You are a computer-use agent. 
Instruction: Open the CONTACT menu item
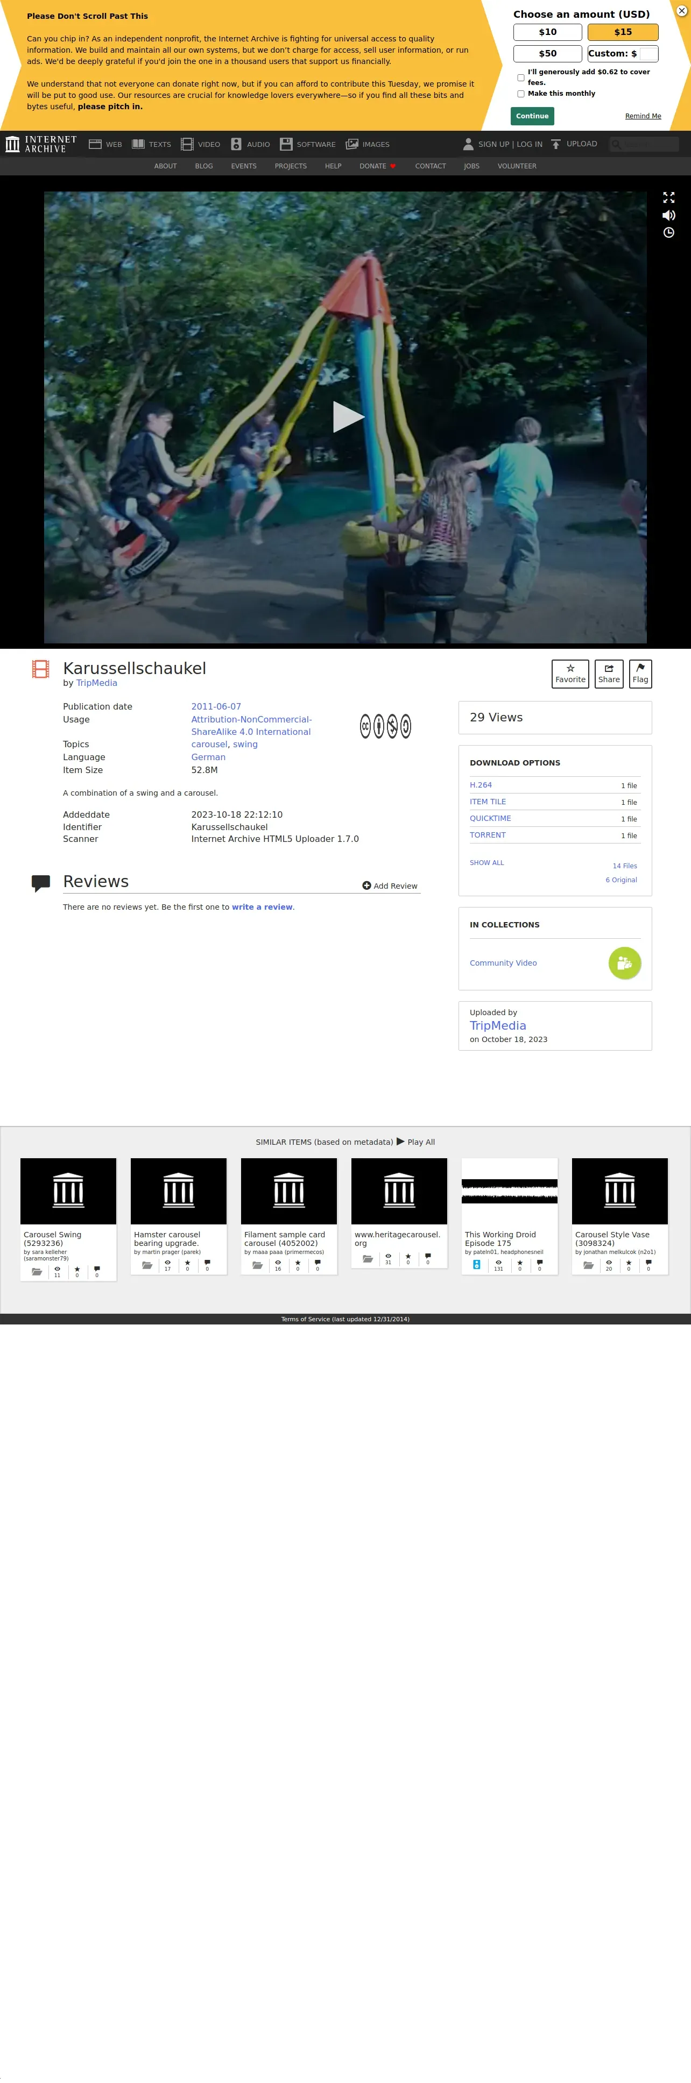pos(431,167)
